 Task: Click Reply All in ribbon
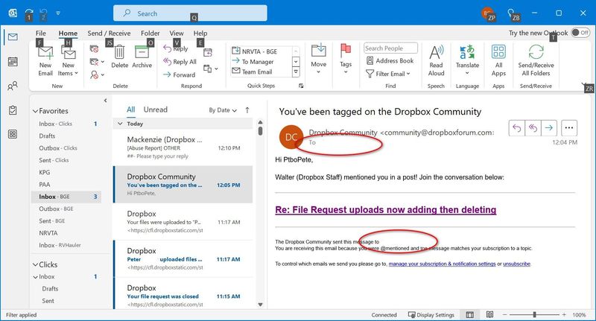[x=180, y=62]
